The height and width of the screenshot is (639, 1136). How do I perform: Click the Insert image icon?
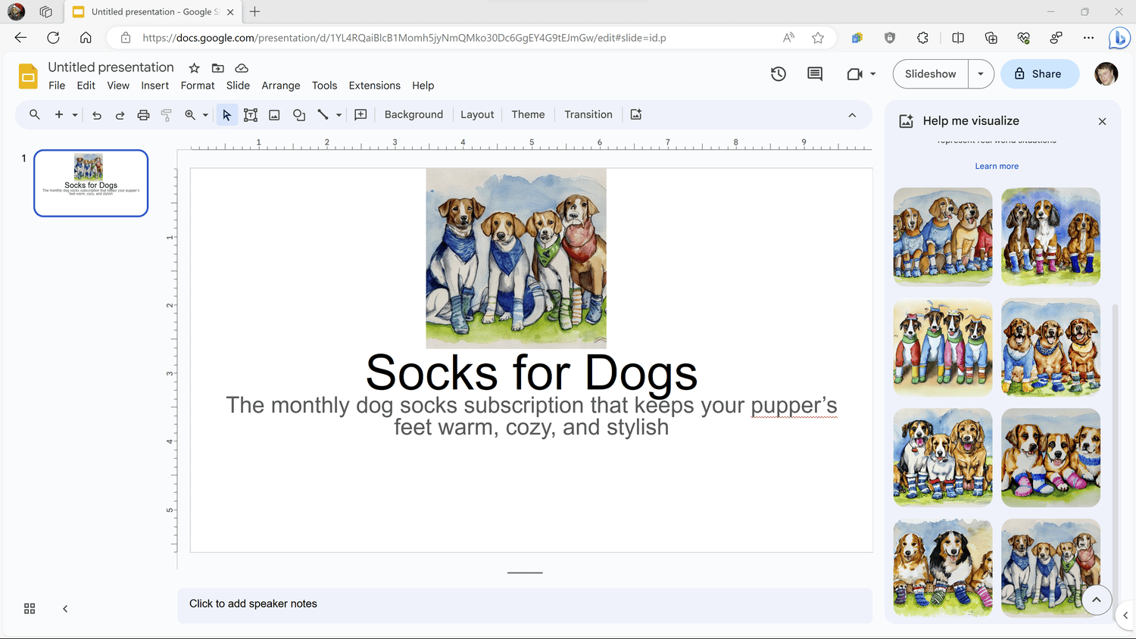pyautogui.click(x=274, y=115)
